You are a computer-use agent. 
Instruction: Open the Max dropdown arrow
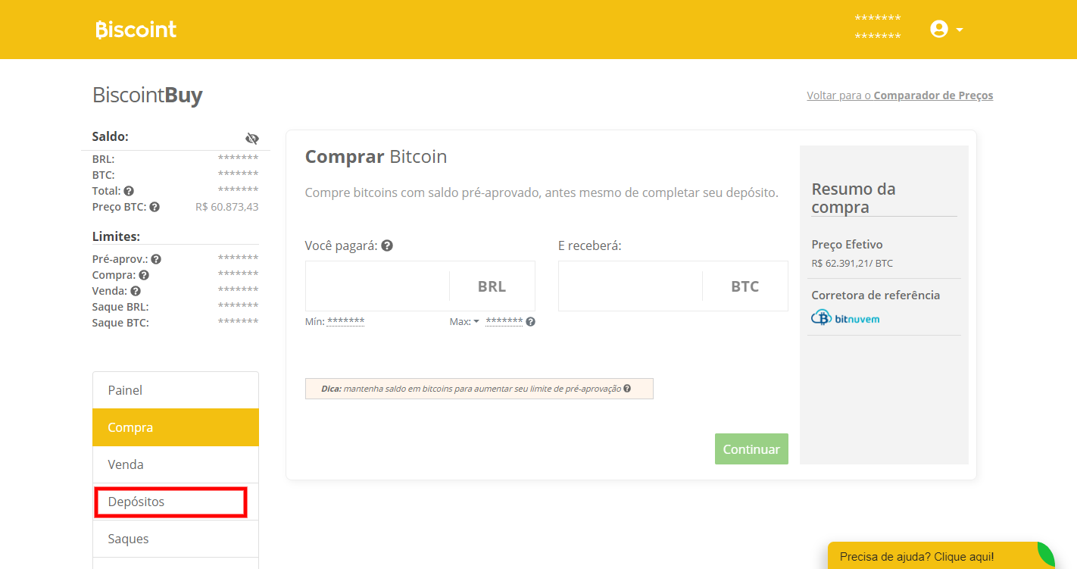[476, 321]
